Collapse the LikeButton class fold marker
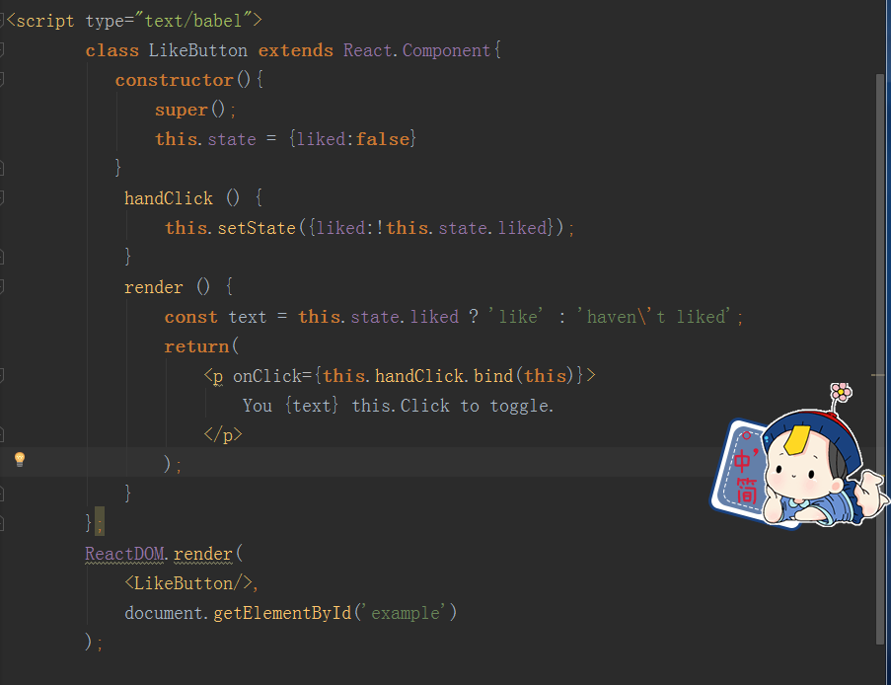 (x=2, y=50)
